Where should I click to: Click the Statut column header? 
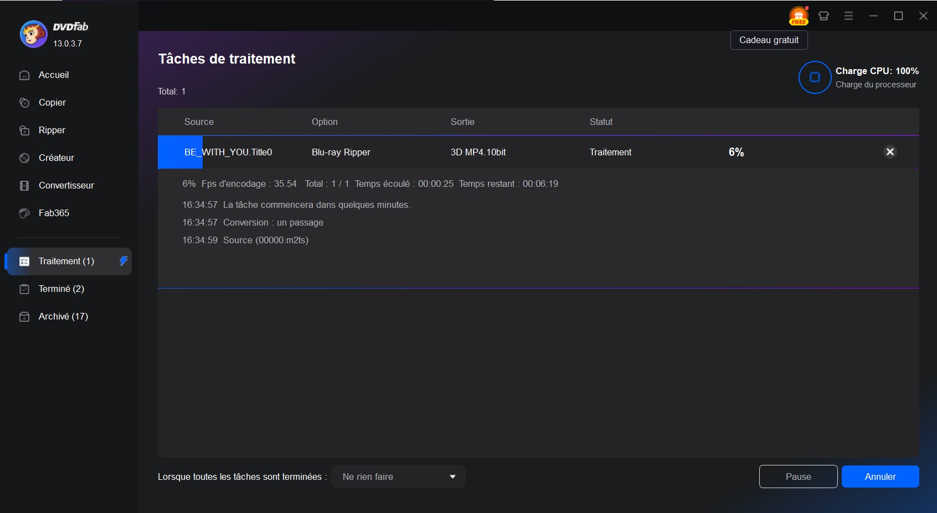601,122
